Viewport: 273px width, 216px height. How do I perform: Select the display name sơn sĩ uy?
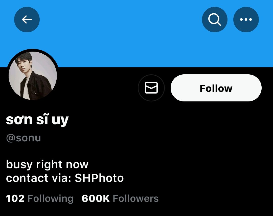click(x=37, y=120)
